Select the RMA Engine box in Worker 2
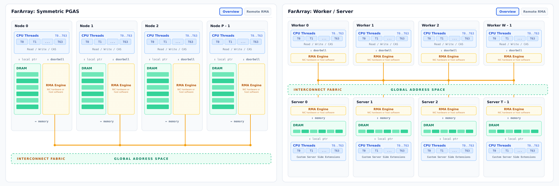The width and height of the screenshot is (559, 186). click(449, 58)
